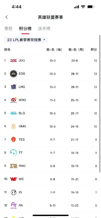Expand the season selector arrow
This screenshot has height=218, width=101.
coord(44,40)
